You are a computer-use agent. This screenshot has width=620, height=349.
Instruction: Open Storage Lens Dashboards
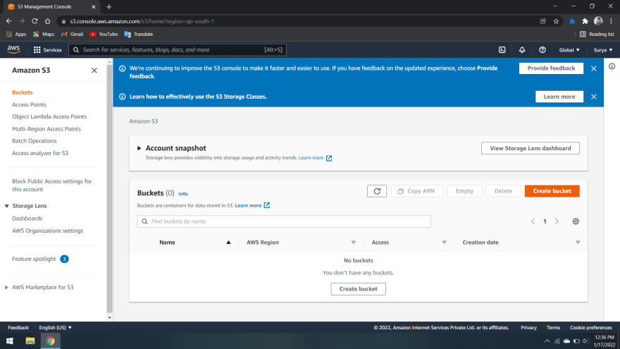tap(27, 219)
